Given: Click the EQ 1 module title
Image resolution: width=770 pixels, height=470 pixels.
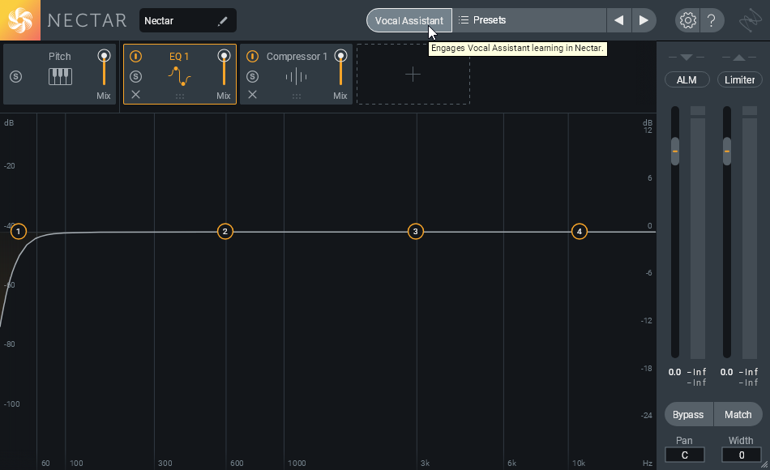Looking at the screenshot, I should (x=179, y=57).
